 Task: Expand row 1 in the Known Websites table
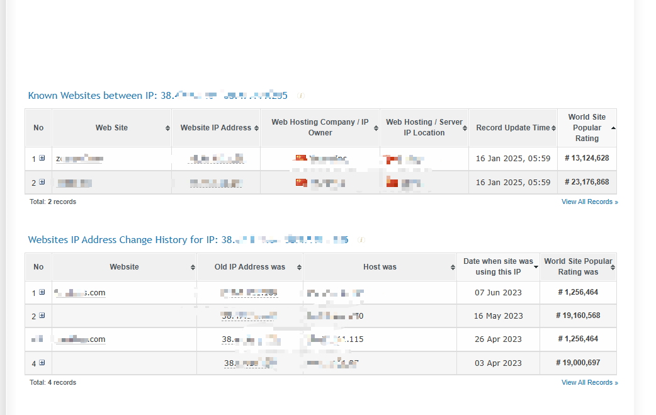(42, 159)
